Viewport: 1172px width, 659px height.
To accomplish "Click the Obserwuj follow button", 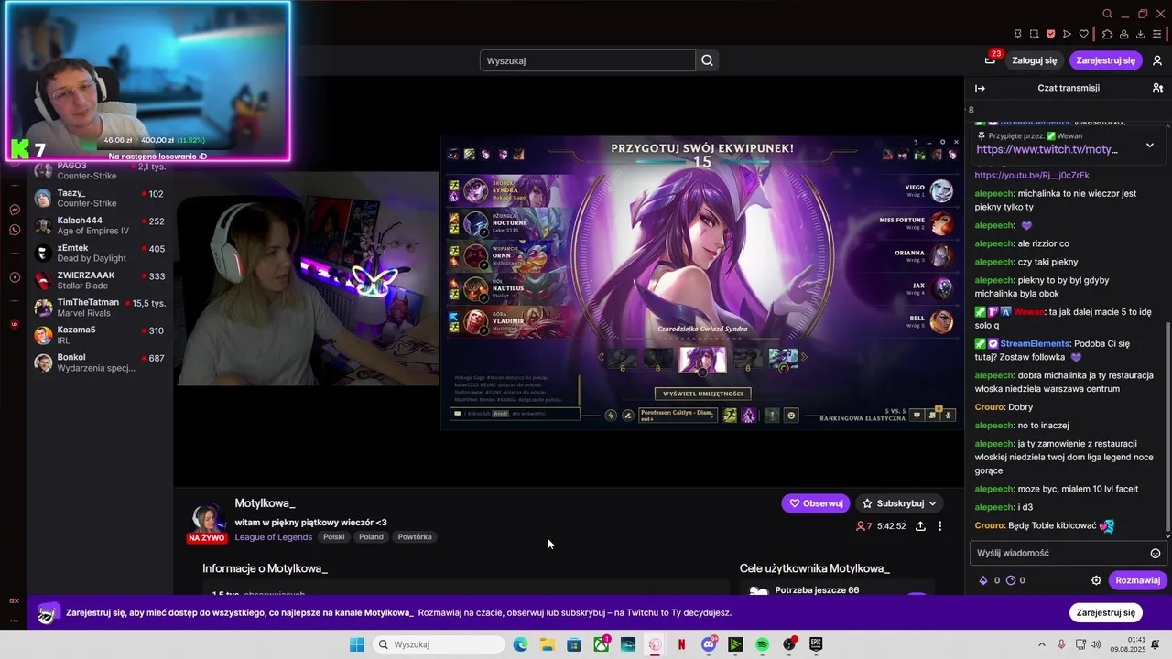I will [x=816, y=503].
